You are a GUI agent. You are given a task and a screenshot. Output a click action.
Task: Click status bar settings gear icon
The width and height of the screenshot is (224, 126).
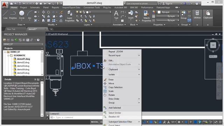click(179, 122)
